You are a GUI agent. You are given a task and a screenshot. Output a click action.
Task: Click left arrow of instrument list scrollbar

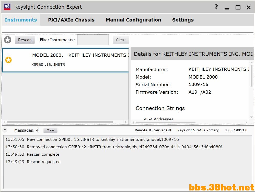(x=5, y=122)
